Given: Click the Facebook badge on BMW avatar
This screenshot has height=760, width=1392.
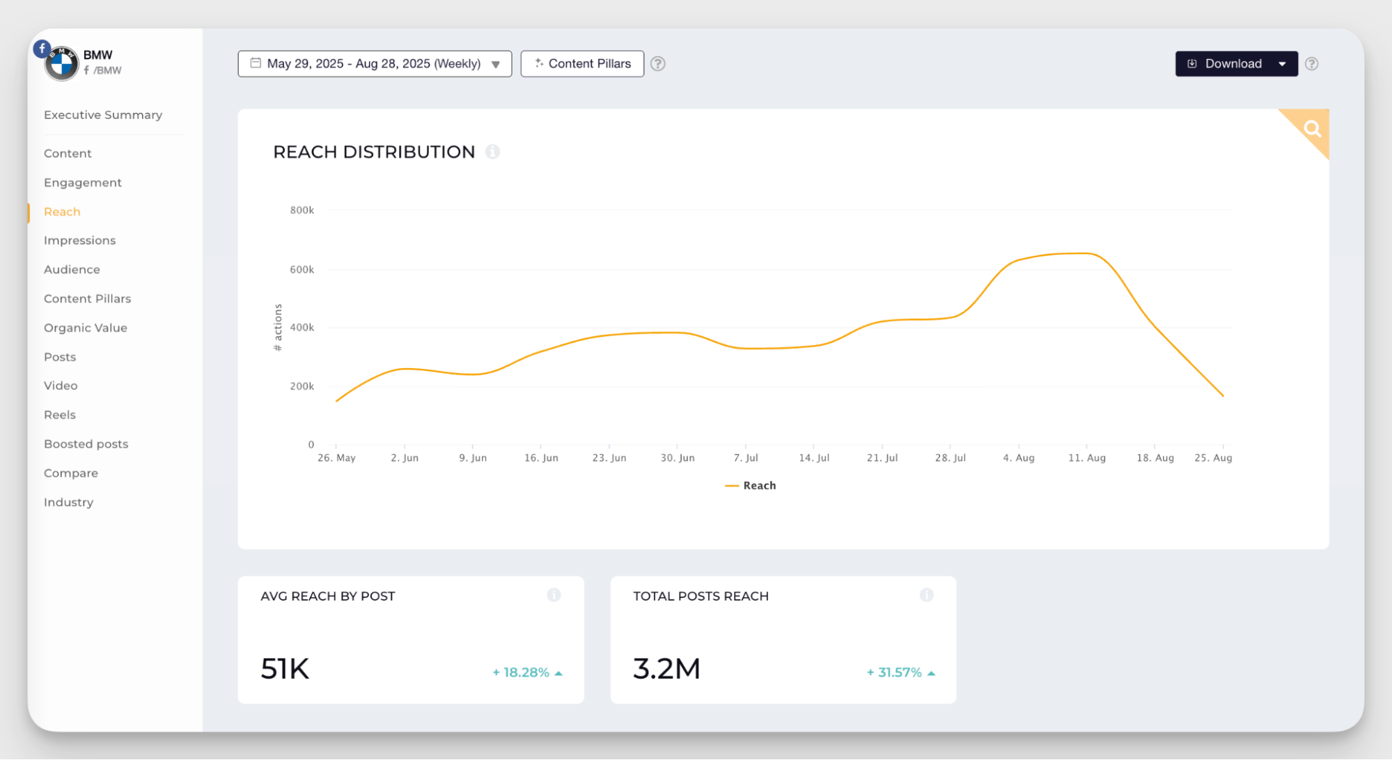Looking at the screenshot, I should click(42, 49).
